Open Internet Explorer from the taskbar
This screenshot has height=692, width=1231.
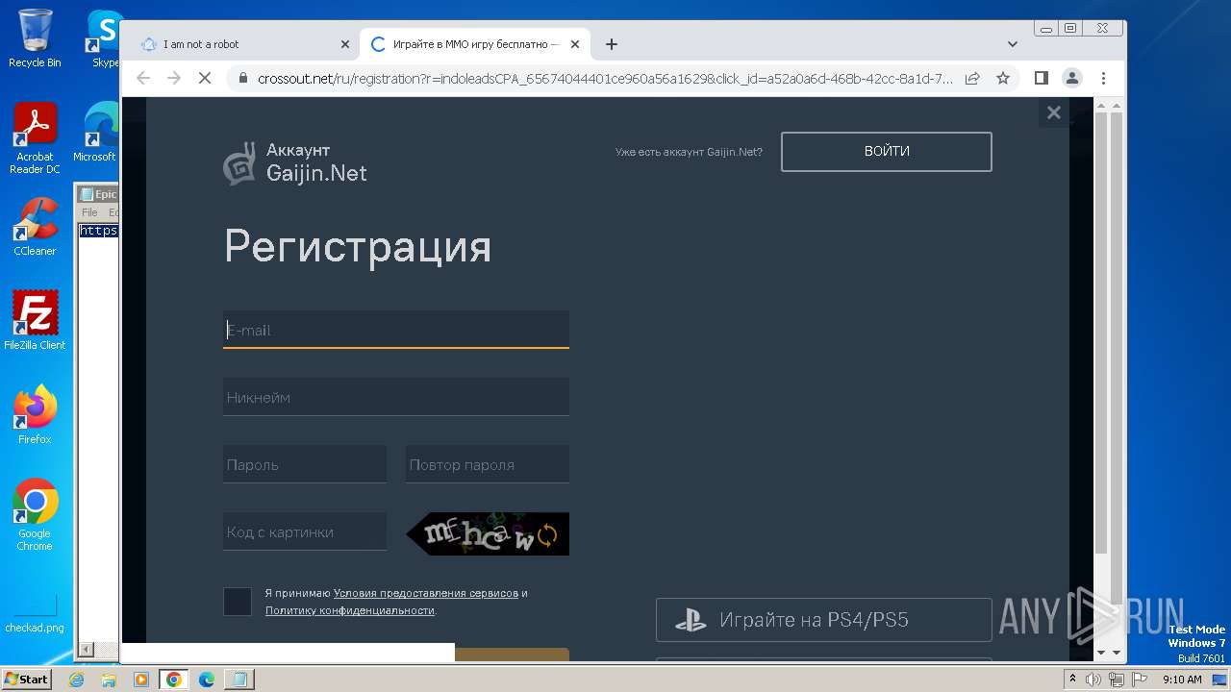pos(77,680)
